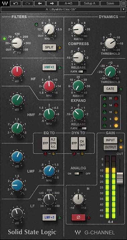This screenshot has height=240, width=127.
Task: Toggle EQ TO BYP button
Action: (x=45, y=143)
